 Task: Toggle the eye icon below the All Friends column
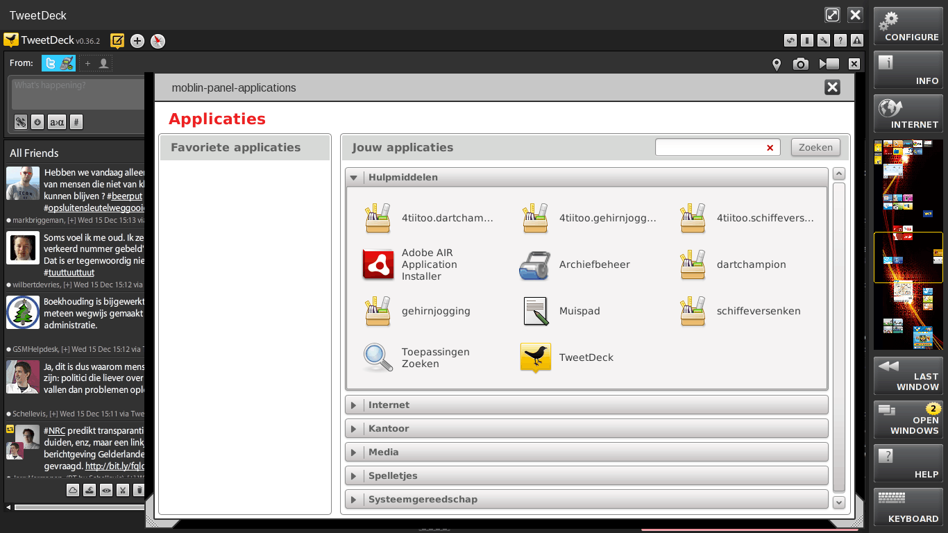click(x=106, y=491)
